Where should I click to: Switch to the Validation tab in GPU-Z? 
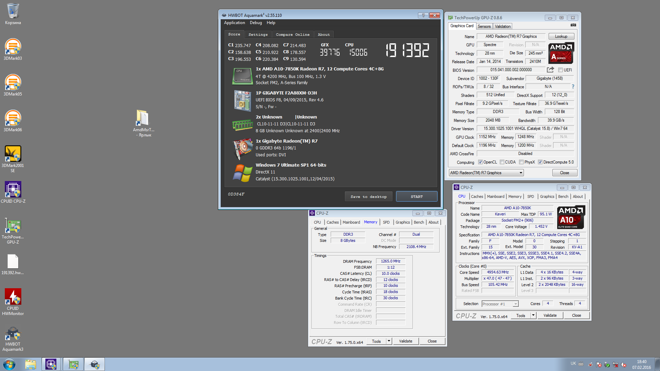point(503,26)
